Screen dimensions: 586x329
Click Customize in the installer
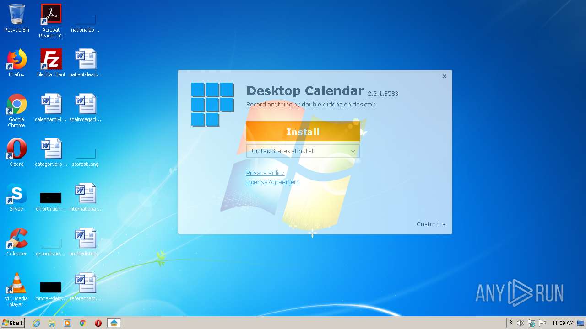tap(431, 224)
